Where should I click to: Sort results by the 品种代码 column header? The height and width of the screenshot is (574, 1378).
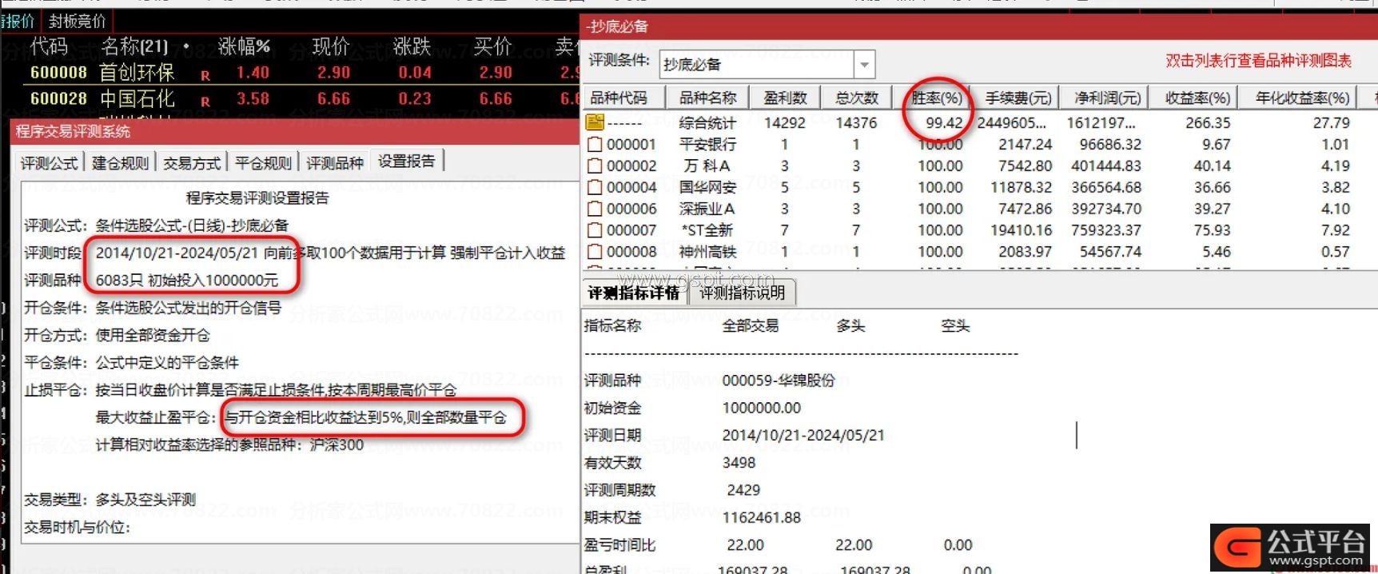[x=619, y=98]
